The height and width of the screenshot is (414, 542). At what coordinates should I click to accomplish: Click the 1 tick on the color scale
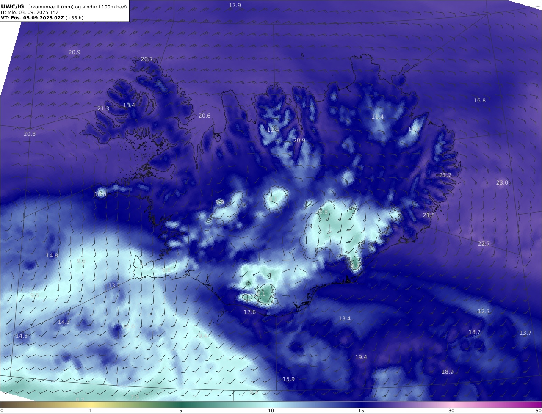91,411
